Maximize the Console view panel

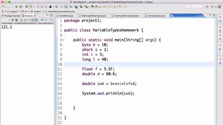[51, 15]
